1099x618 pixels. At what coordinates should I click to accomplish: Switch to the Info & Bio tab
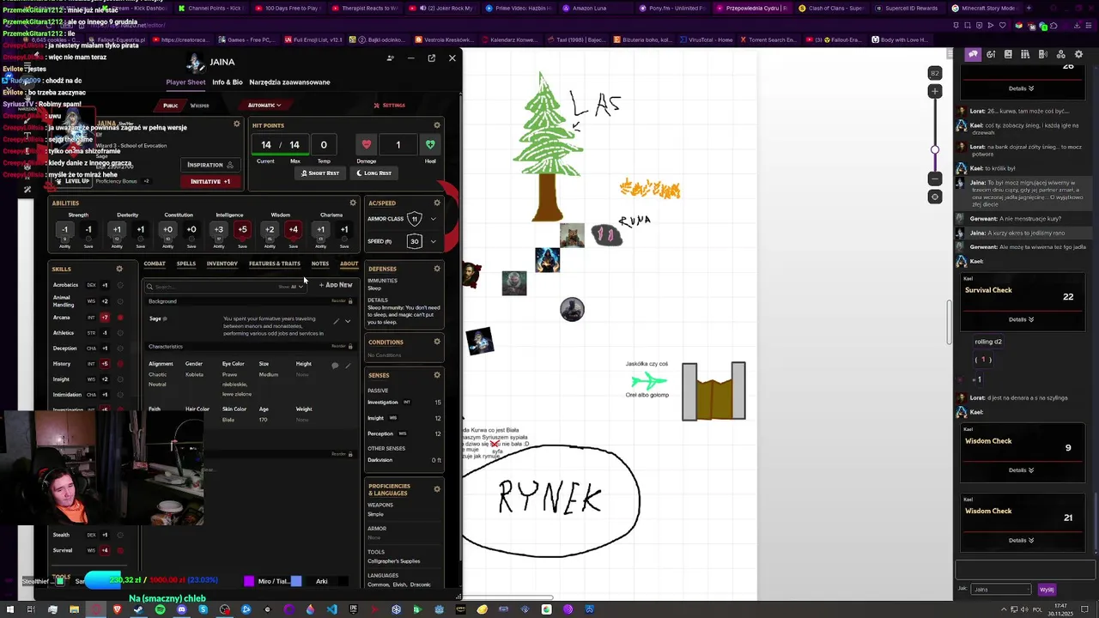pyautogui.click(x=228, y=82)
